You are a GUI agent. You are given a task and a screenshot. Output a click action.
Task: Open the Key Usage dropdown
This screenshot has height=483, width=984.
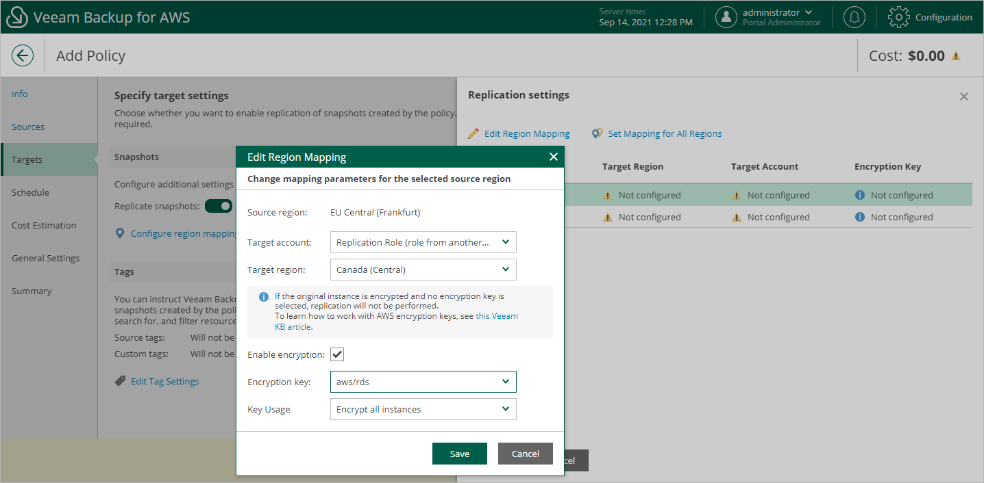(x=423, y=409)
